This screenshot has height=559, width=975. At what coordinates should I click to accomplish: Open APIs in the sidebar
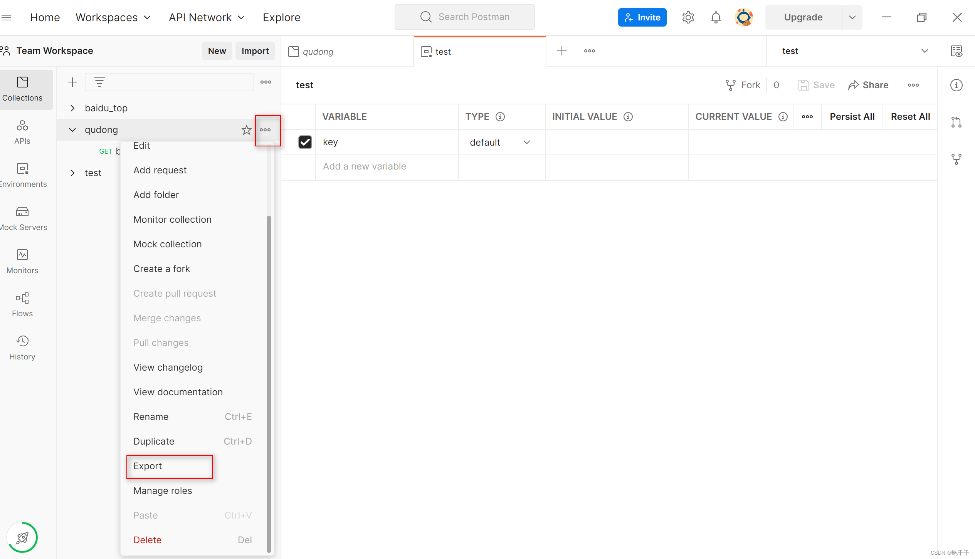pos(22,133)
